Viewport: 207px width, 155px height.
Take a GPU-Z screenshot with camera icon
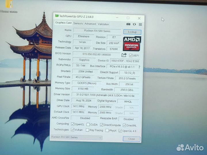(x=128, y=24)
